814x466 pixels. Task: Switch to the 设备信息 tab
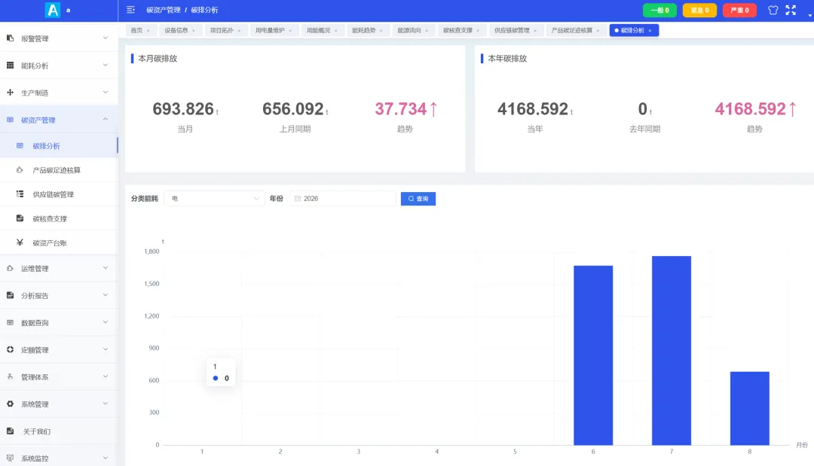pyautogui.click(x=176, y=31)
